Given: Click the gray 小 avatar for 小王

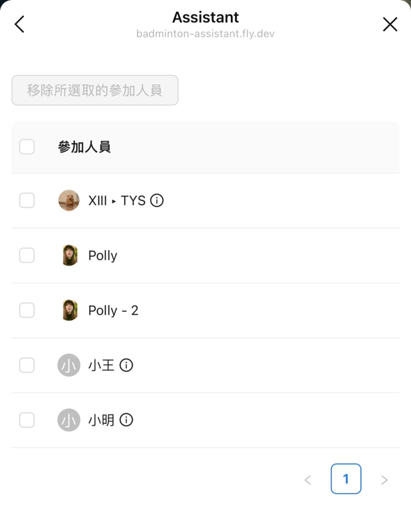Looking at the screenshot, I should (69, 365).
